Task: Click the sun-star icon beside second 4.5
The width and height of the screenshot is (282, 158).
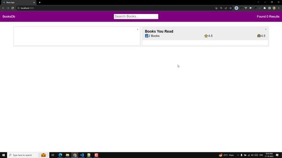Action: click(259, 36)
